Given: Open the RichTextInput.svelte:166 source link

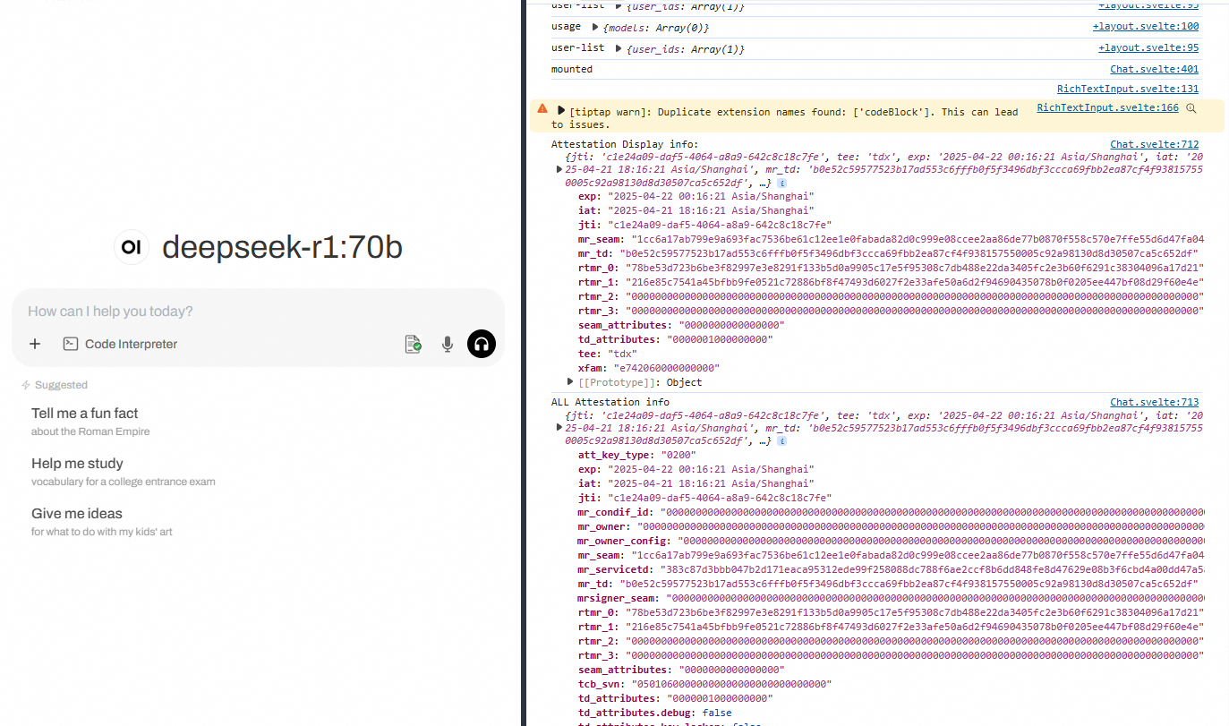Looking at the screenshot, I should click(1108, 108).
